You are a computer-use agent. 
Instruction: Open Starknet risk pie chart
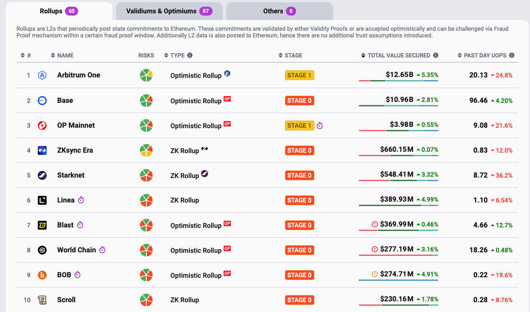tap(146, 175)
